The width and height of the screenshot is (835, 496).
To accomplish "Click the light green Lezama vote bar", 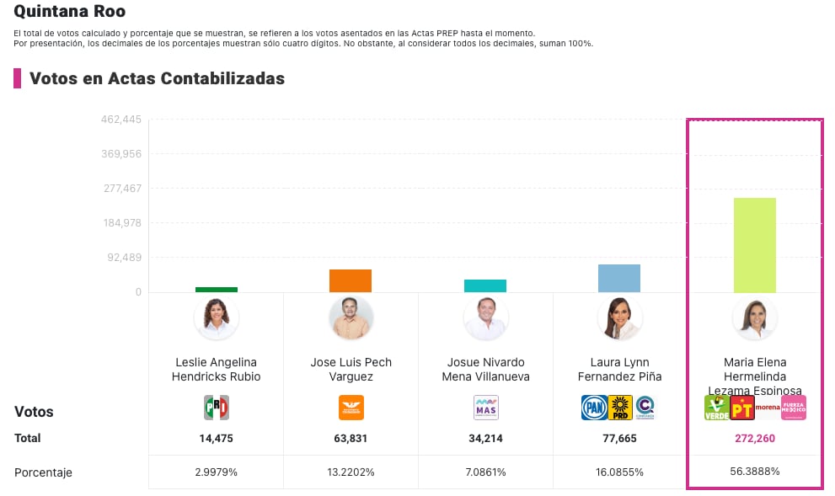I will 755,245.
